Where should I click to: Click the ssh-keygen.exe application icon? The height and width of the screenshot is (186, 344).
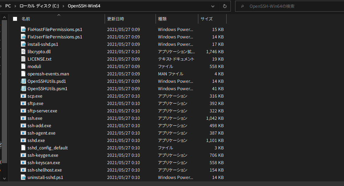[23, 155]
